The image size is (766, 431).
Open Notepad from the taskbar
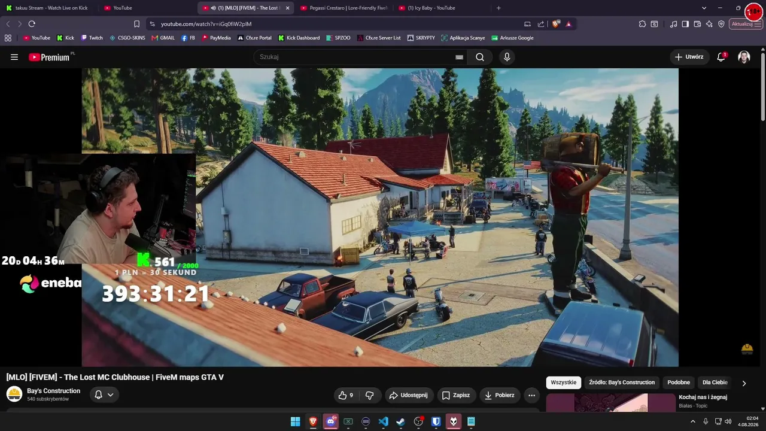tap(471, 421)
